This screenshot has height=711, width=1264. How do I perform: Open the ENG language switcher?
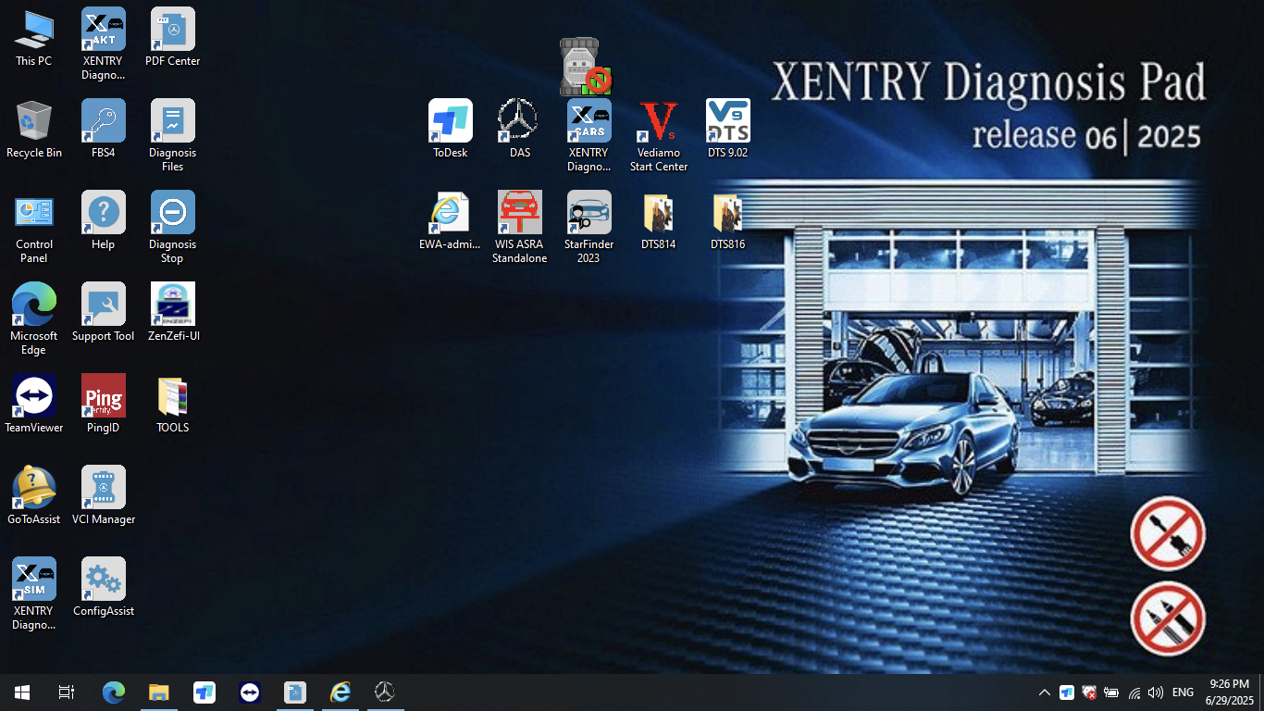tap(1182, 692)
